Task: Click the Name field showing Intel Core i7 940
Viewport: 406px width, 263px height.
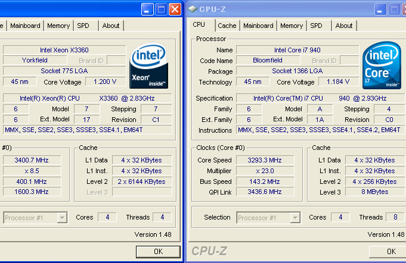Action: tap(296, 50)
